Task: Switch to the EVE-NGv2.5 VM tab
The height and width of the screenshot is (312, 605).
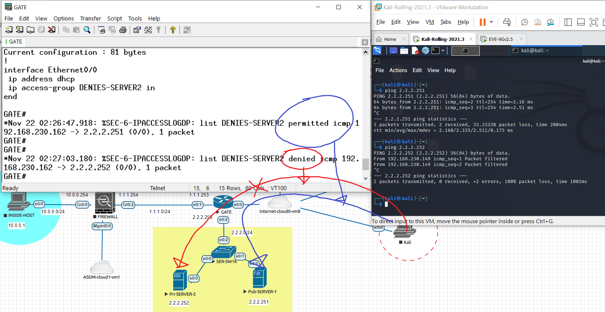Action: coord(500,39)
